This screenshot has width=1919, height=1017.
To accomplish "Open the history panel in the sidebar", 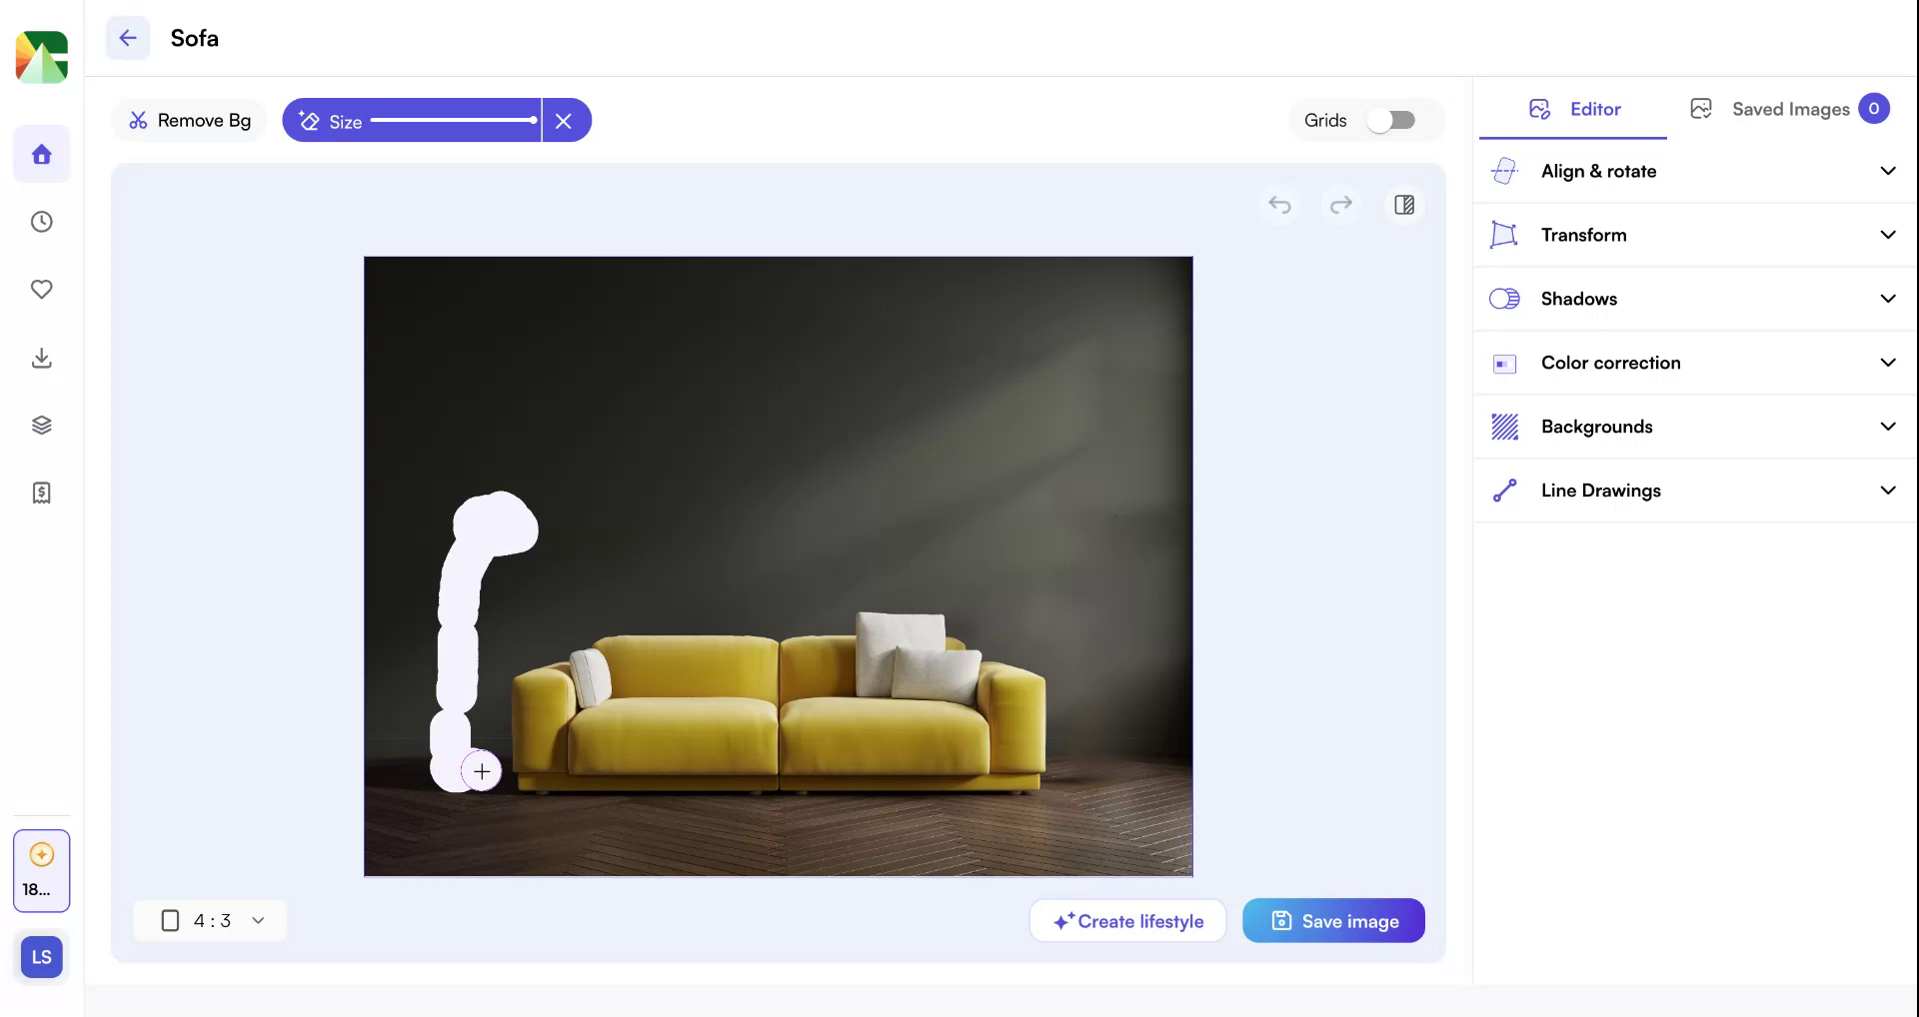I will [x=41, y=222].
